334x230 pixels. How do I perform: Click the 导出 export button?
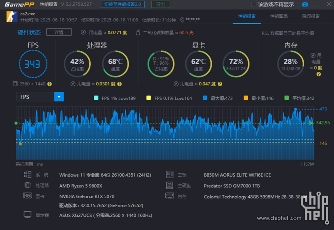pos(161,4)
